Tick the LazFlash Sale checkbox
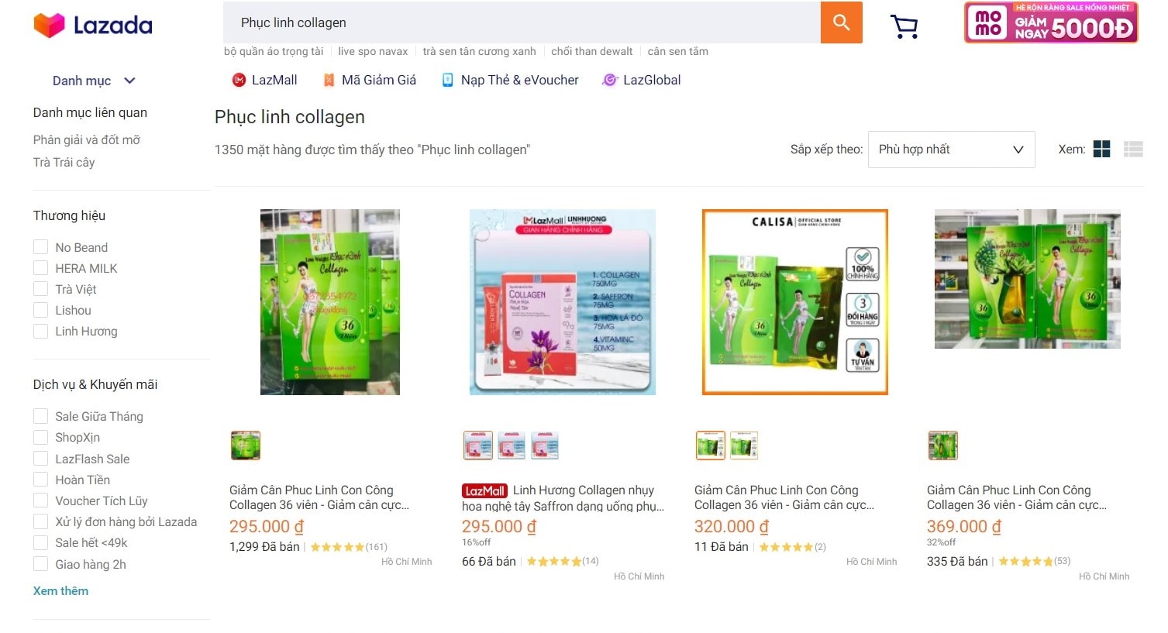Viewport: 1168px width, 633px height. click(41, 459)
